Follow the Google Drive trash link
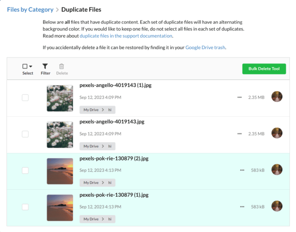Image resolution: width=296 pixels, height=232 pixels. [205, 47]
